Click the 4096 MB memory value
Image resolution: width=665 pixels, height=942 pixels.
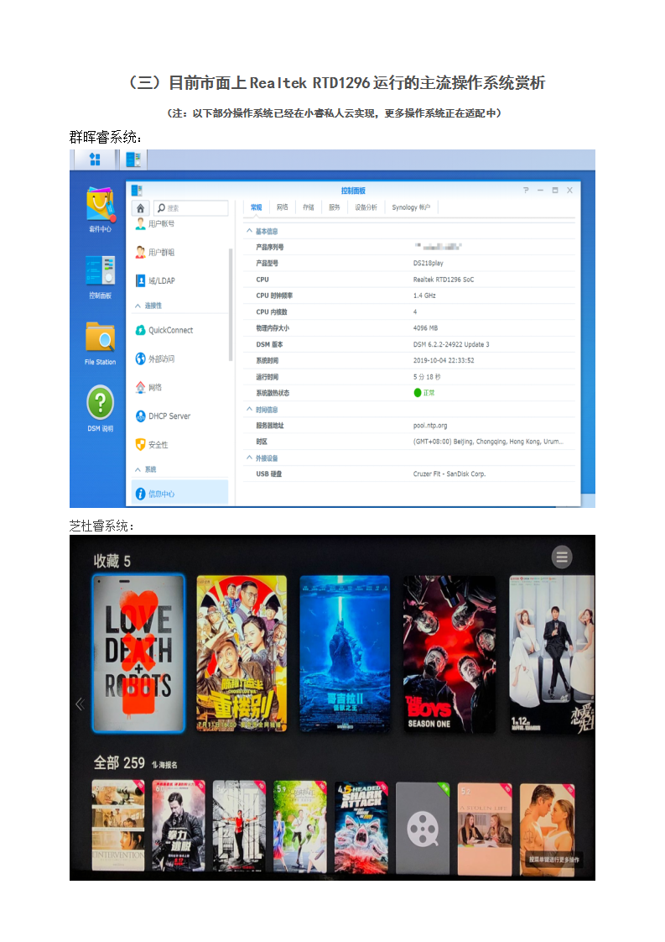425,328
